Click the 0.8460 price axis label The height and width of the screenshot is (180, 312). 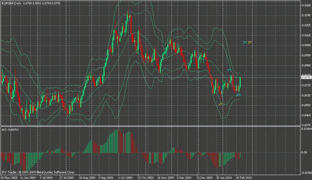click(306, 115)
